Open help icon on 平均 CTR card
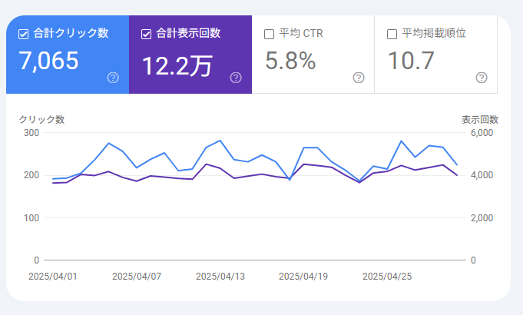Screen dimensions: 523x315 pos(359,78)
